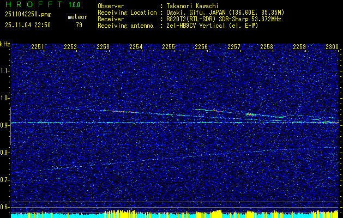Click the Observer field label

click(x=111, y=6)
